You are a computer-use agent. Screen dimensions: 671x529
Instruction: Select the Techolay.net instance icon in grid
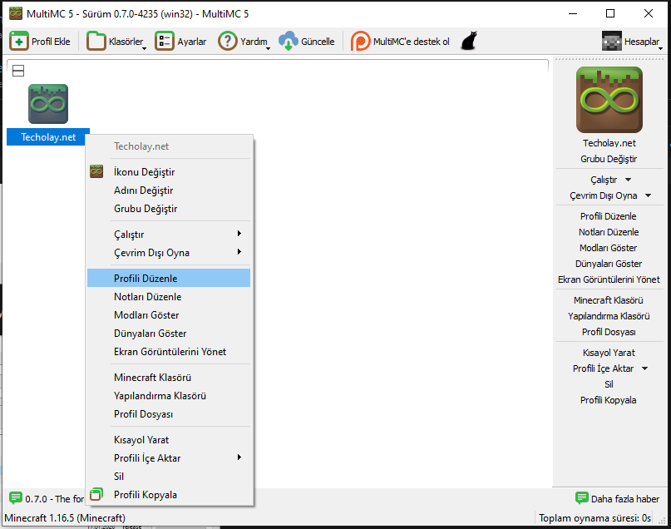(48, 104)
